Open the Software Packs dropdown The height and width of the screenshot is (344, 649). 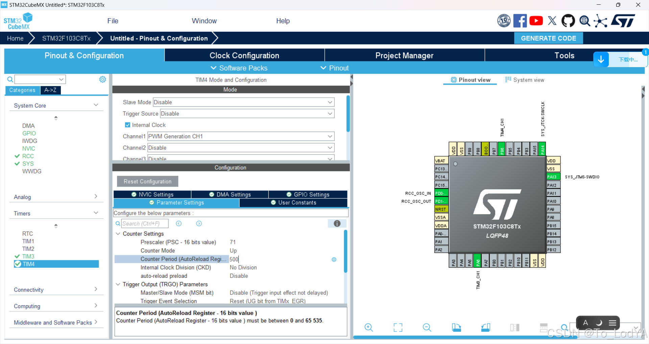click(239, 68)
